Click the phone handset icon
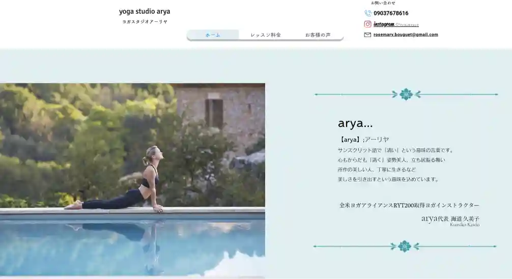Viewport: 512px width, 279px height. (x=367, y=13)
